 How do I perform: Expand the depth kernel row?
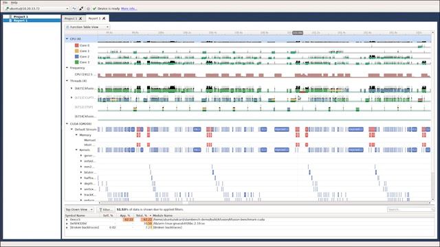(81, 183)
